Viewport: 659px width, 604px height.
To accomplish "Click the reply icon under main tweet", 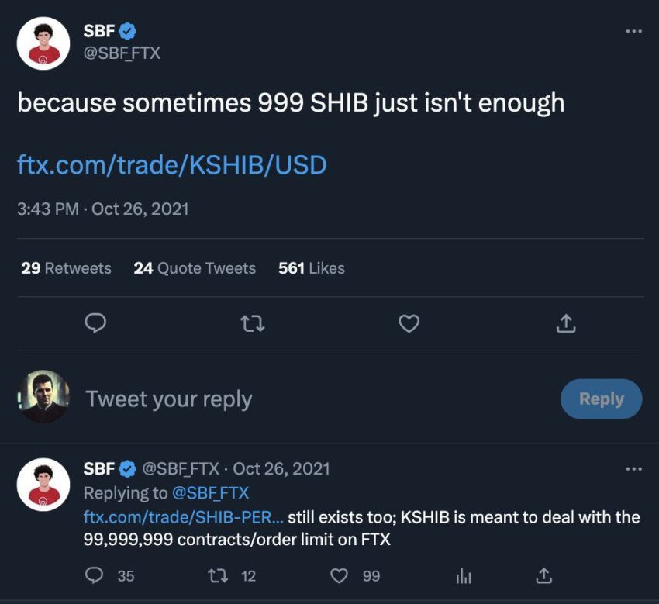I will pyautogui.click(x=95, y=323).
